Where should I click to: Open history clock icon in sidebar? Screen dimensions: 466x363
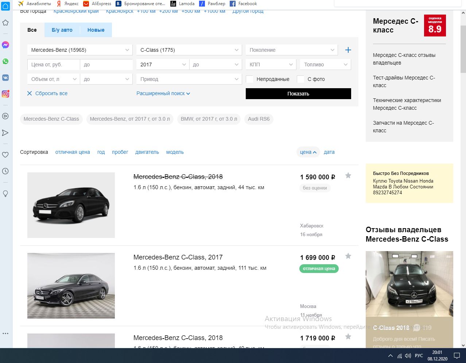pyautogui.click(x=5, y=171)
